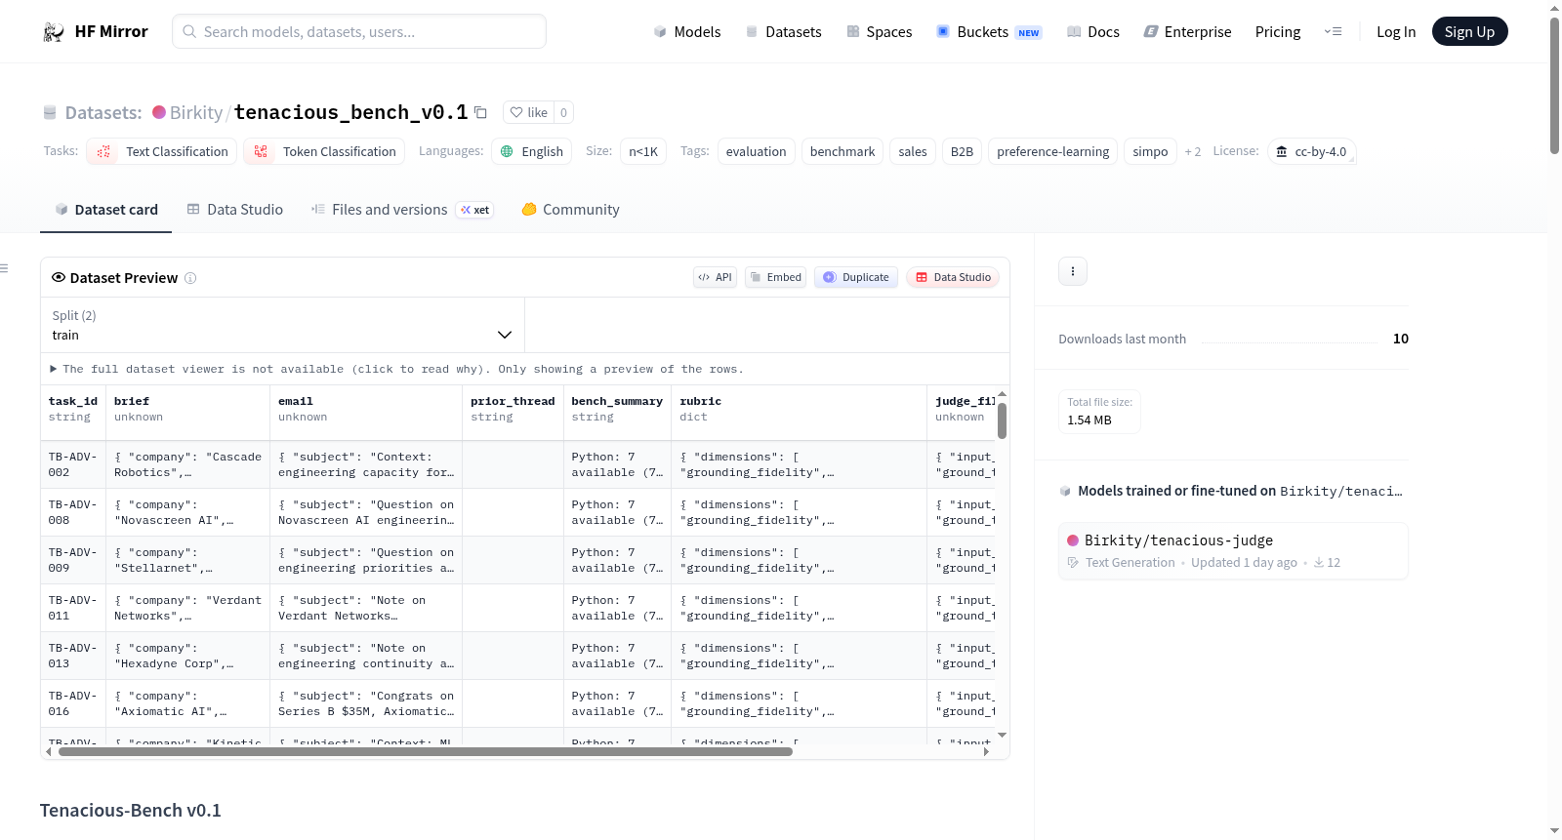The width and height of the screenshot is (1562, 840).
Task: Click the benchmark tag
Action: (843, 151)
